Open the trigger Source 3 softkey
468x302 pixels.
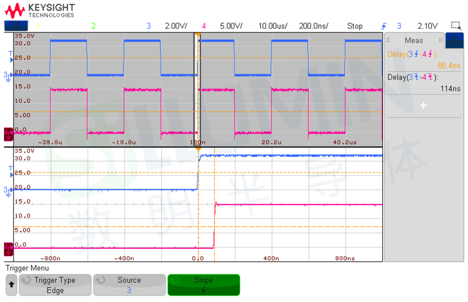pos(129,285)
